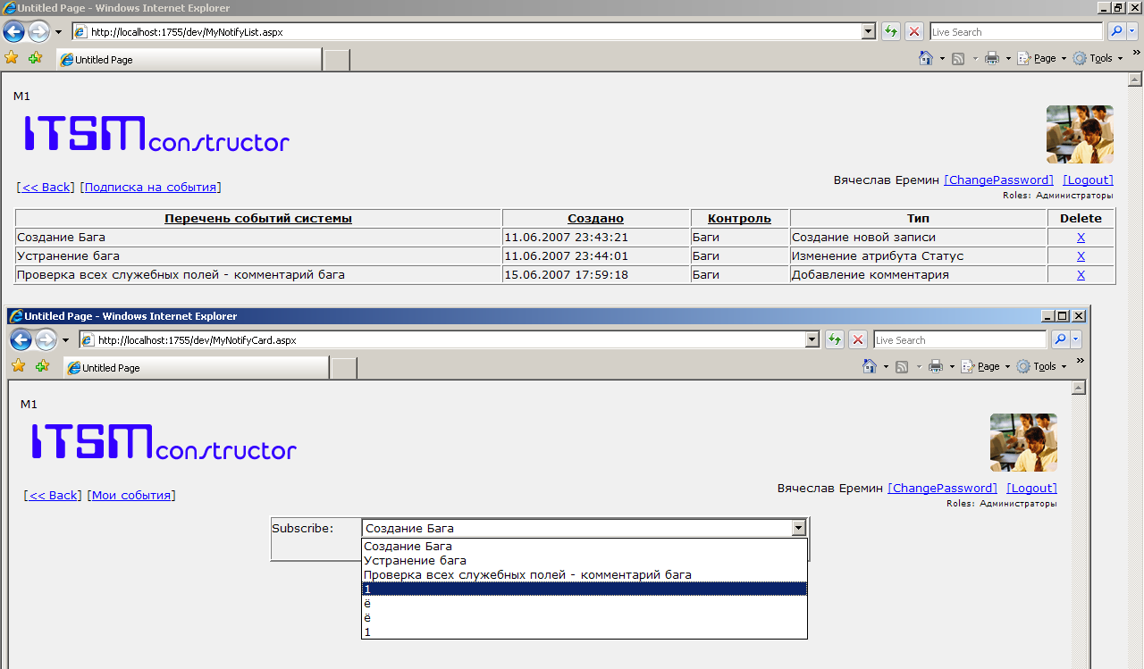Viewport: 1144px width, 669px height.
Task: Click the search magnifier in MyNotifyList window
Action: tap(1116, 32)
